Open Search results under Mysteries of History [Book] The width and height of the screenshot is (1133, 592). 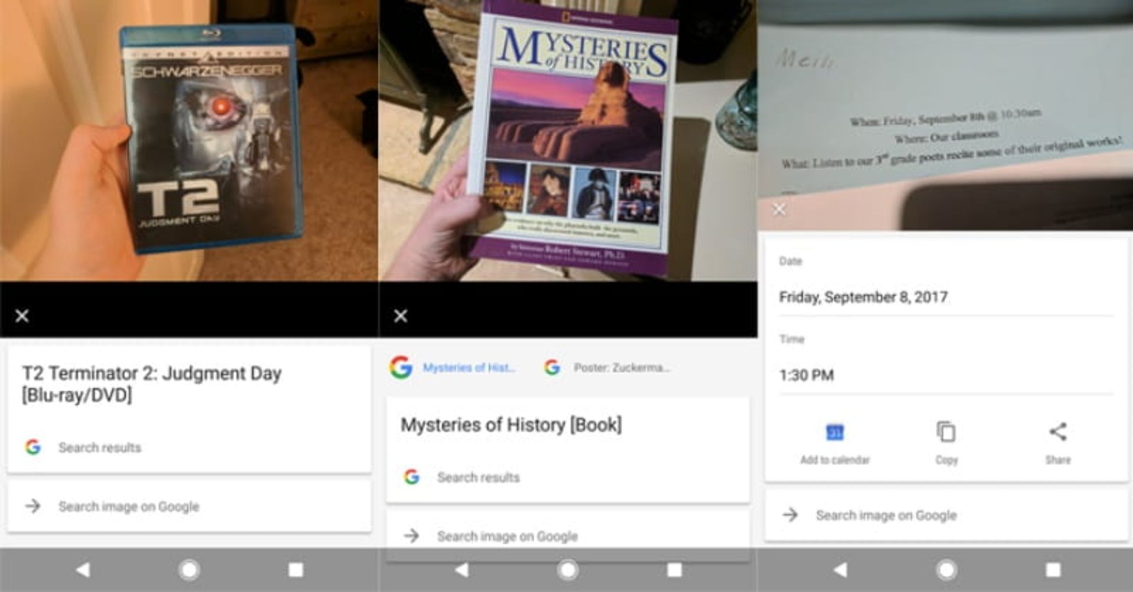click(x=478, y=477)
